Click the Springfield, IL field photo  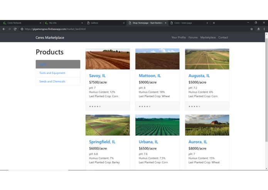(108, 125)
